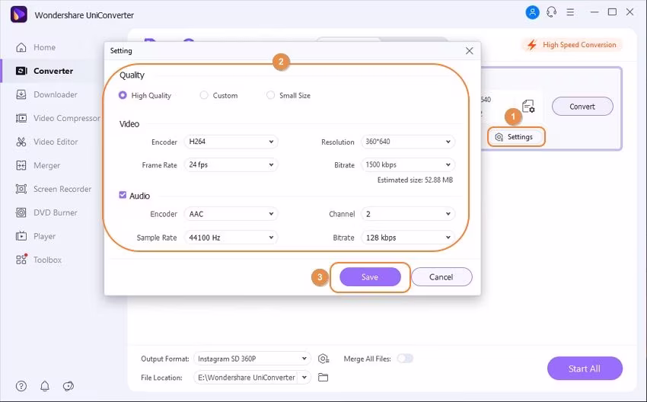Click the Settings button under file

tap(516, 137)
